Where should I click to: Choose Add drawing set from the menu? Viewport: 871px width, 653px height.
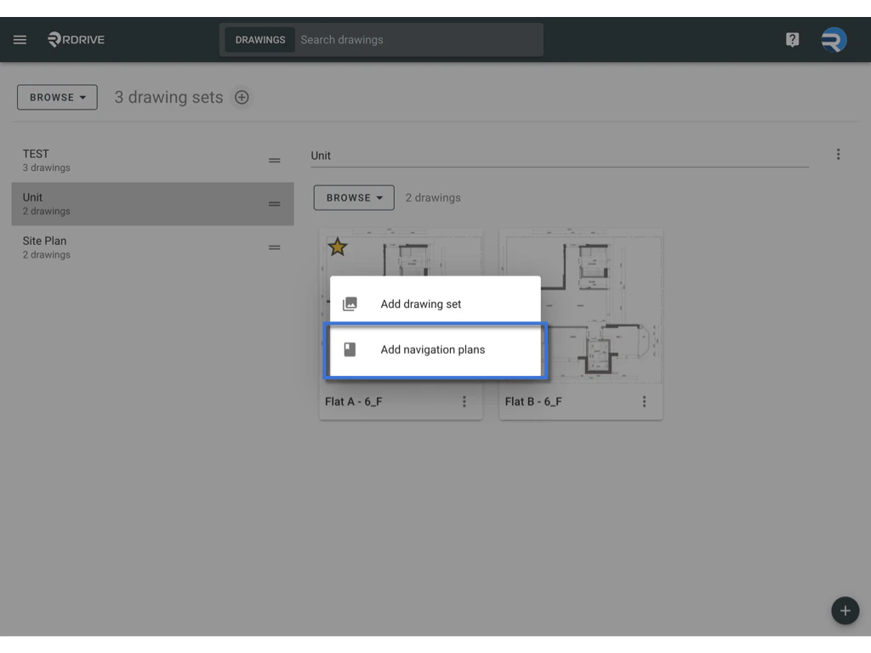point(433,304)
